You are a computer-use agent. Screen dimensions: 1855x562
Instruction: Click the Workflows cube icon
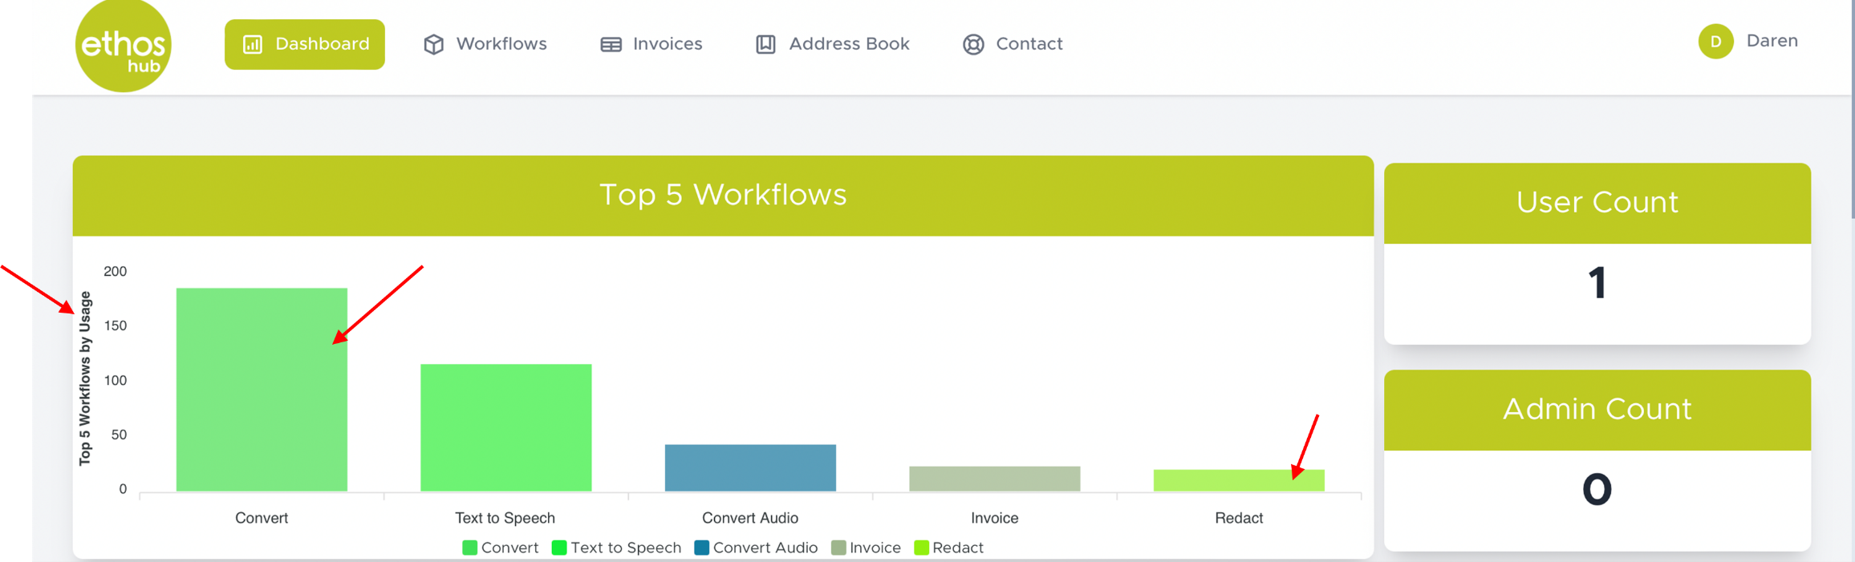(433, 44)
